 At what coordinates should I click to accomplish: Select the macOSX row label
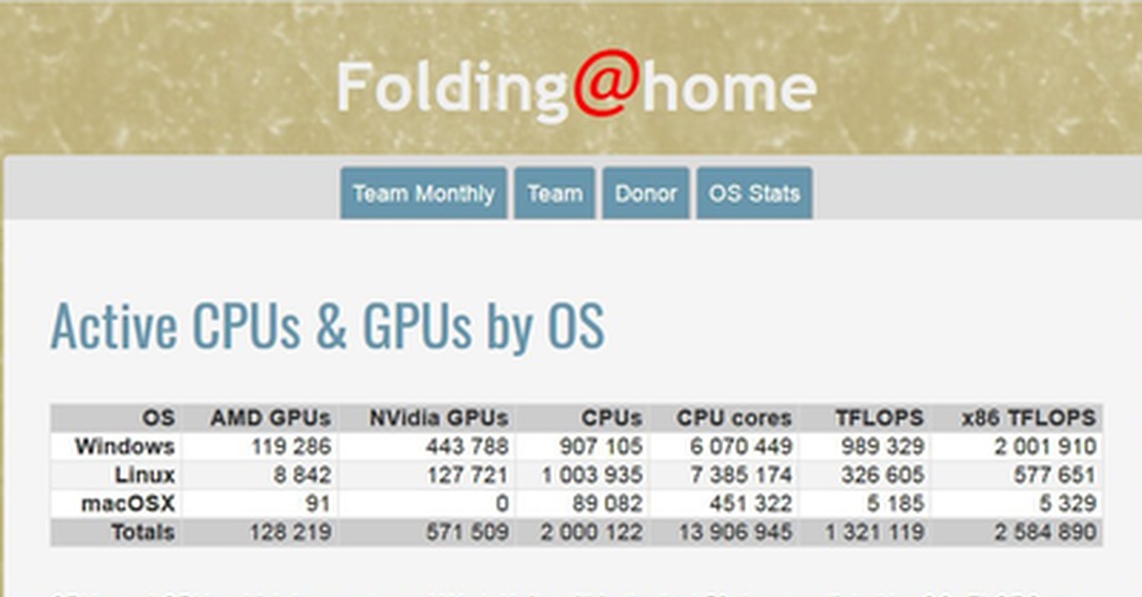pyautogui.click(x=128, y=503)
